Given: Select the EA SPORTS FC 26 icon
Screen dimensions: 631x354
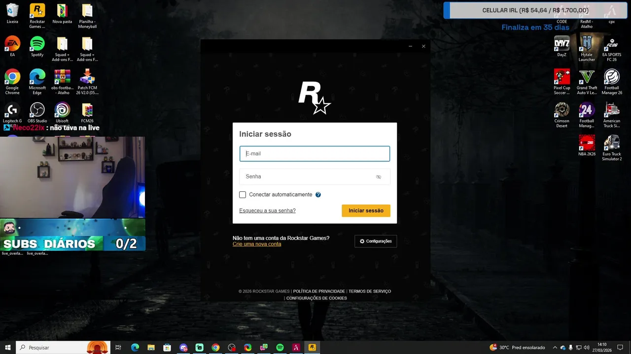Looking at the screenshot, I should pos(612,49).
